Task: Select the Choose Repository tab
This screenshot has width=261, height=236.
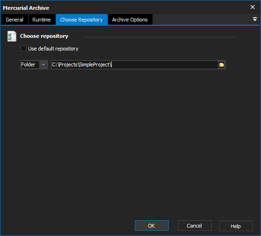Action: (x=81, y=20)
